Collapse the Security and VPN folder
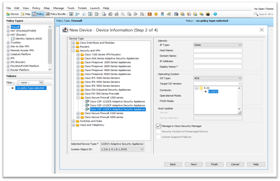280x181 pixels. click(x=74, y=50)
